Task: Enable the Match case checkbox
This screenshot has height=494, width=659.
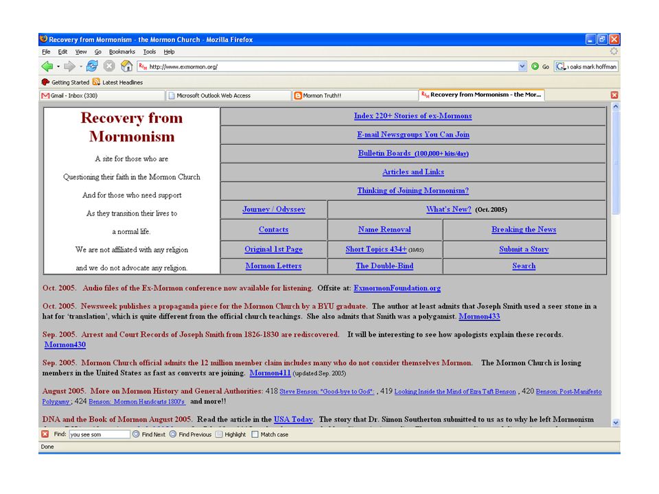Action: tap(255, 434)
